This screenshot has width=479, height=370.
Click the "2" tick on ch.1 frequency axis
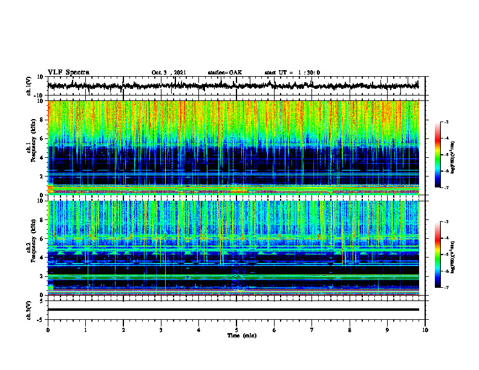pos(42,177)
